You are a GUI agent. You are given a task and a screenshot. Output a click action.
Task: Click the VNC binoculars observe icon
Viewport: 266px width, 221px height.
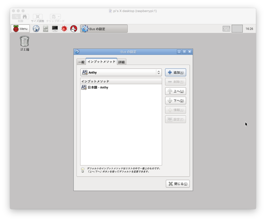[x=25, y=16]
